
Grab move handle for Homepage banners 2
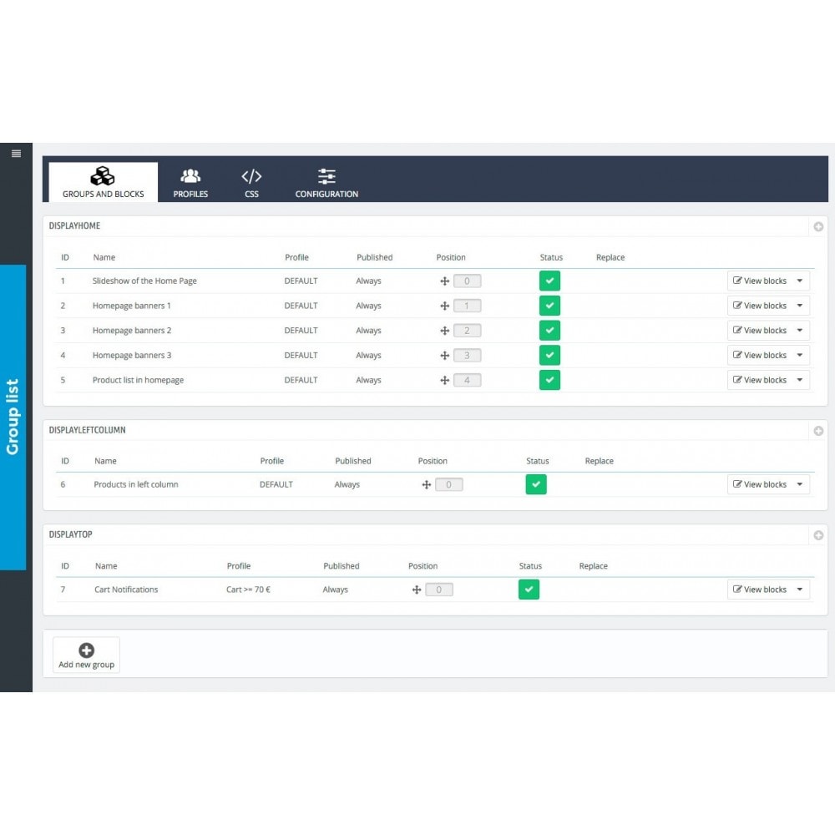[445, 331]
